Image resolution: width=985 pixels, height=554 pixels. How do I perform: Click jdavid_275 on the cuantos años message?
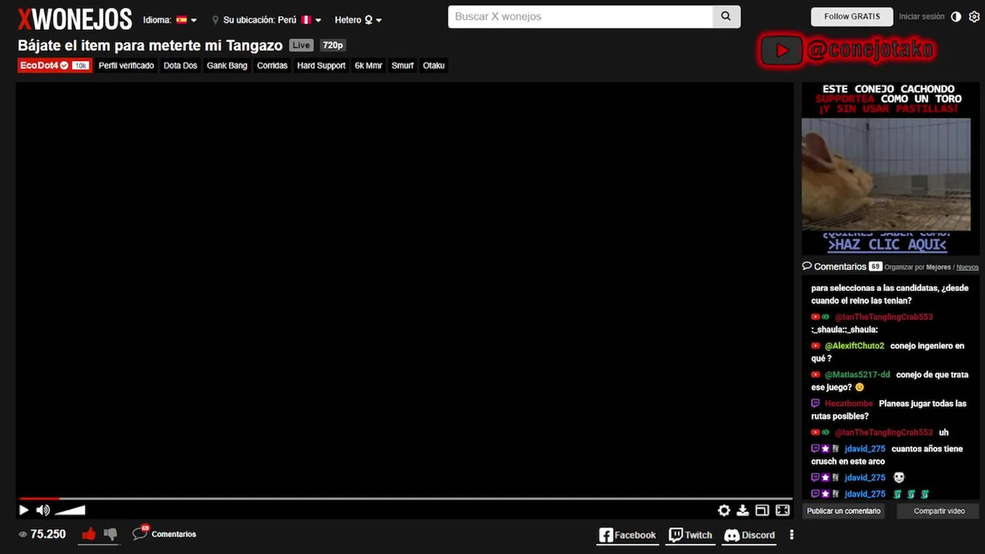click(865, 449)
